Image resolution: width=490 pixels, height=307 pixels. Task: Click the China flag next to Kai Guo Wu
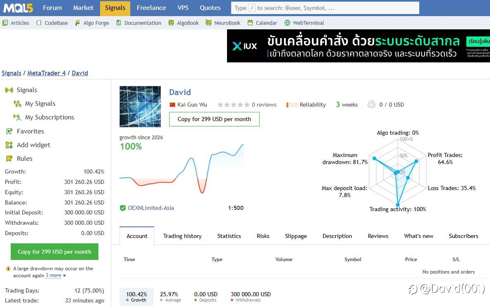pos(172,105)
